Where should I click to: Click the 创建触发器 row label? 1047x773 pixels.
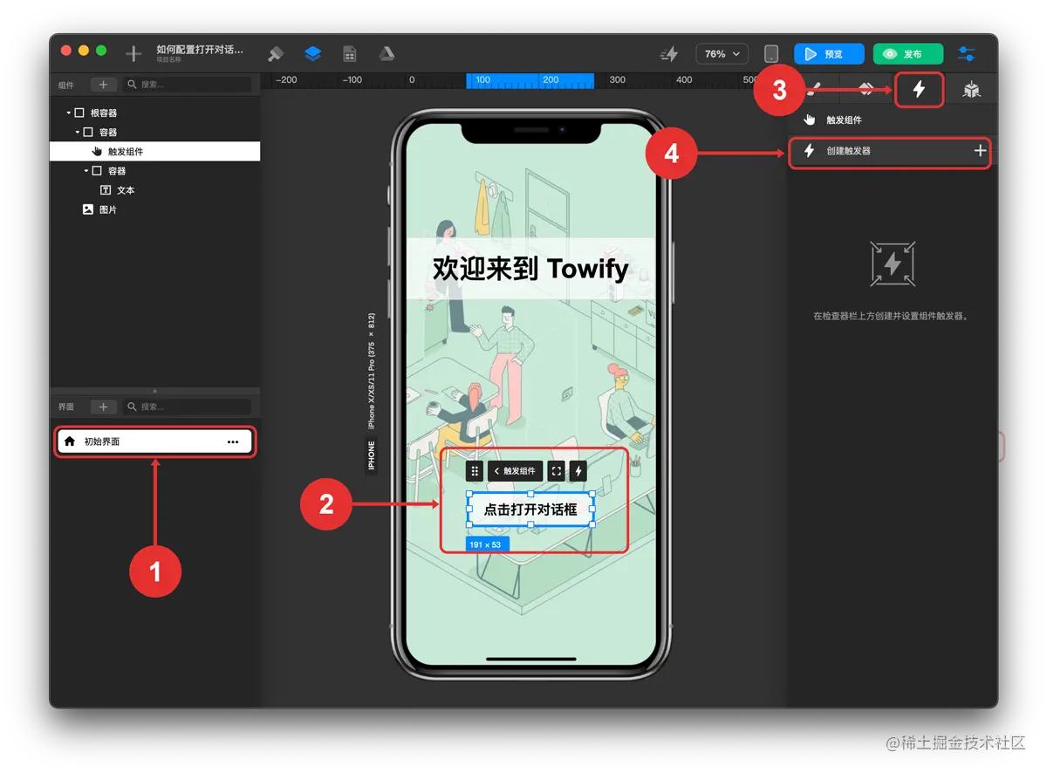pos(849,151)
